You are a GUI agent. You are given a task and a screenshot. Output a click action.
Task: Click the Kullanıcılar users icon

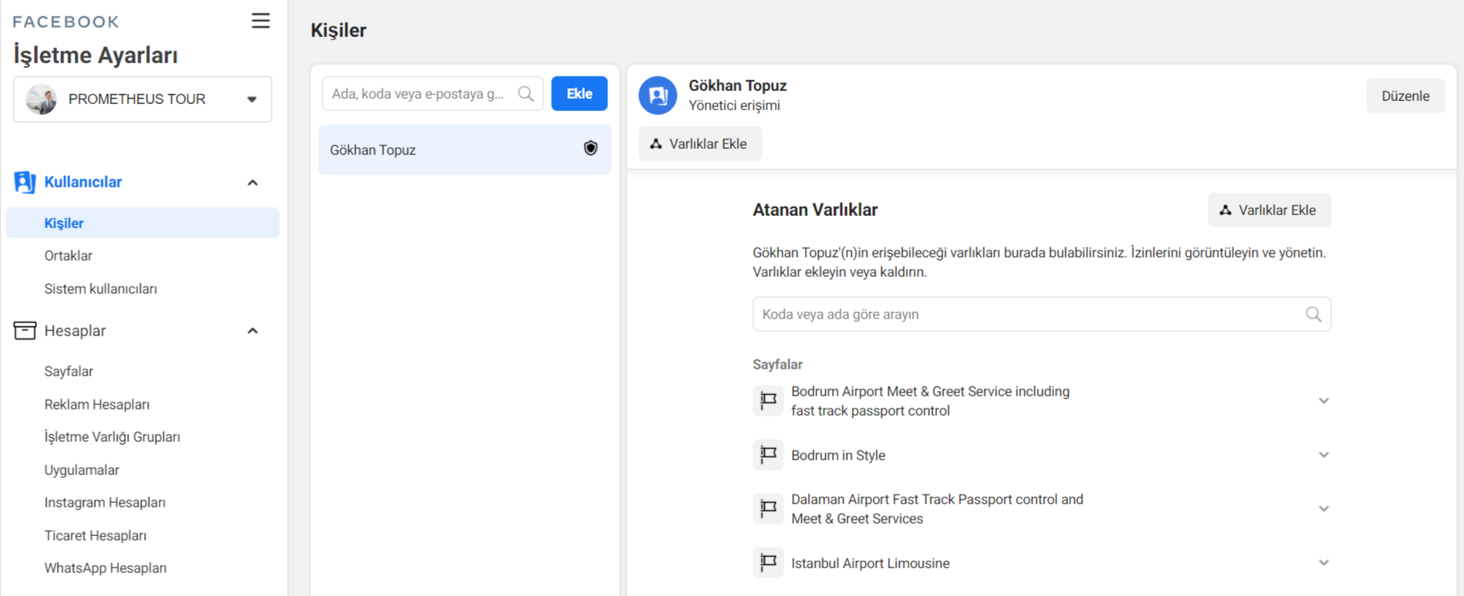[25, 182]
